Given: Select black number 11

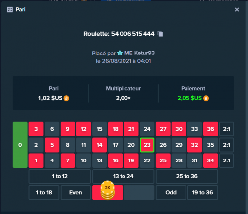Looking at the screenshot, I should pos(84,145).
